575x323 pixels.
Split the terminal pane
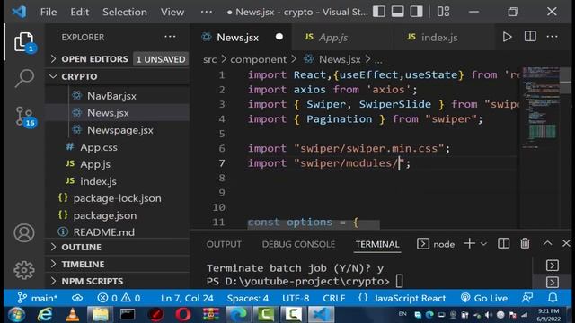click(x=503, y=243)
